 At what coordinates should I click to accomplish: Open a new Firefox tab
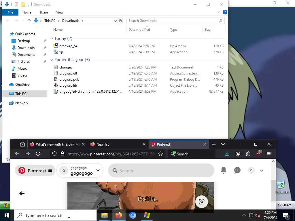(x=214, y=144)
